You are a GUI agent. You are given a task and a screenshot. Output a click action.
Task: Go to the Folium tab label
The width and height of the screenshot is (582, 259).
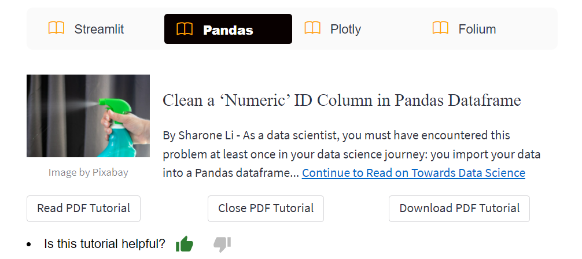click(x=477, y=29)
